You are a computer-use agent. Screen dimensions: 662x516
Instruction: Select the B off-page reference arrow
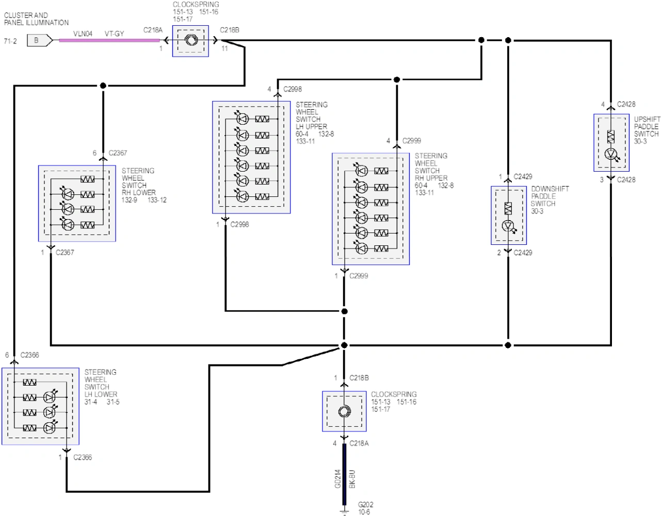(40, 40)
